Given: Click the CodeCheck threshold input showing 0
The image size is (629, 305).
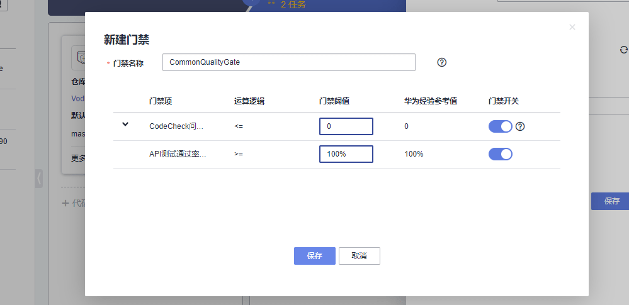Looking at the screenshot, I should (346, 126).
